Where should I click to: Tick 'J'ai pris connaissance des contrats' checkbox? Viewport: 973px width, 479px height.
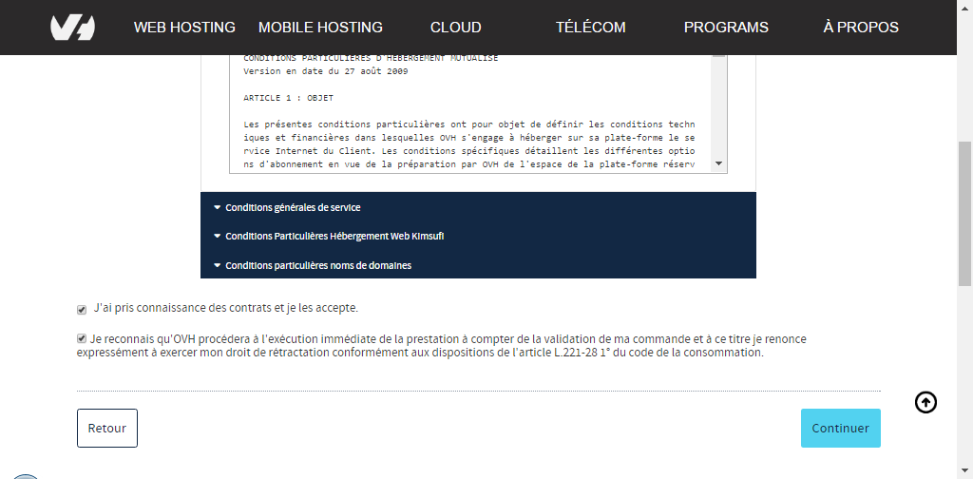point(82,309)
